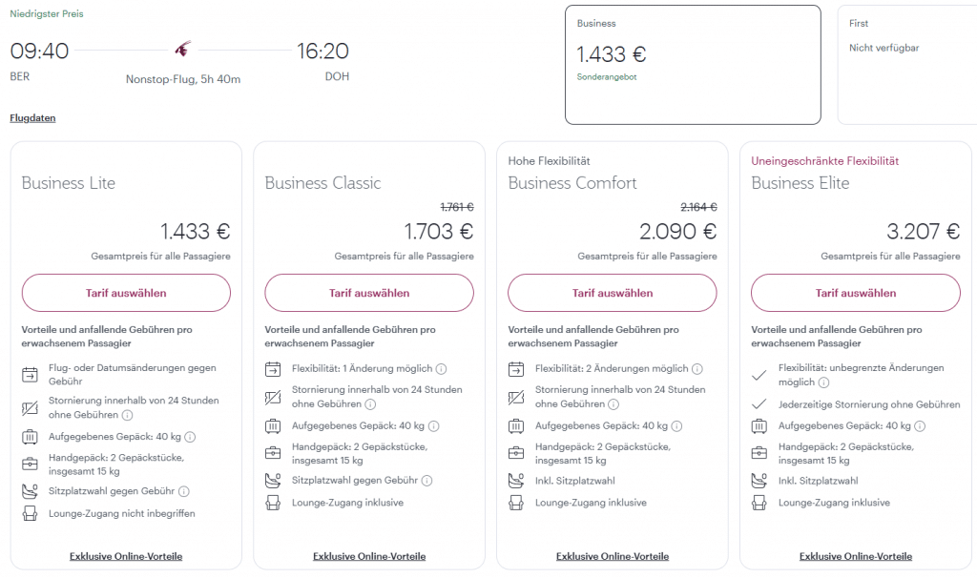Click info icon beside Business Lite baggage 40 kg
This screenshot has height=578, width=977.
(x=190, y=437)
